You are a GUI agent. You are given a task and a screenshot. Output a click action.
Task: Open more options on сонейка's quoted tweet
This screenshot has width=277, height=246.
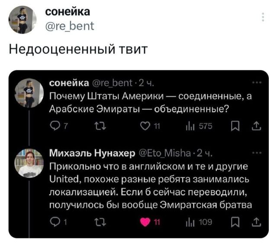point(257,82)
